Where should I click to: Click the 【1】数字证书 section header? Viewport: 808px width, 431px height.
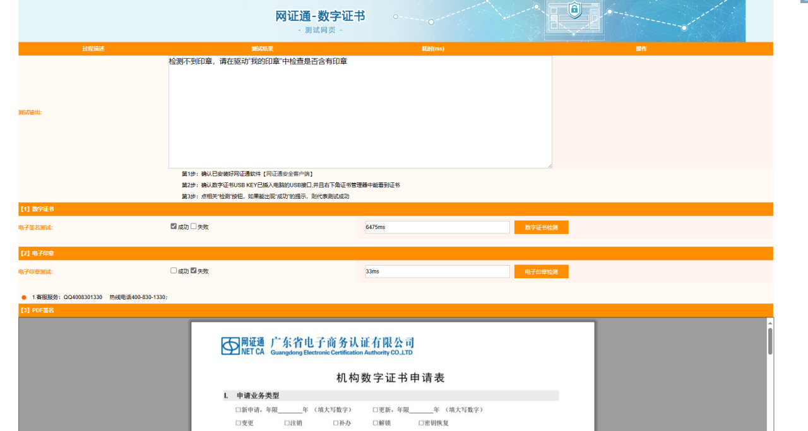pos(37,209)
